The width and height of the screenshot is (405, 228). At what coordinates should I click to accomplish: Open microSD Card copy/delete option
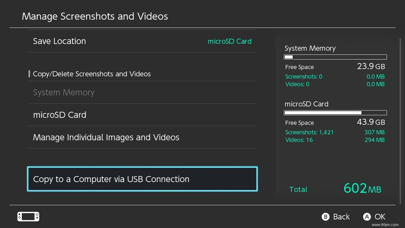tap(142, 115)
